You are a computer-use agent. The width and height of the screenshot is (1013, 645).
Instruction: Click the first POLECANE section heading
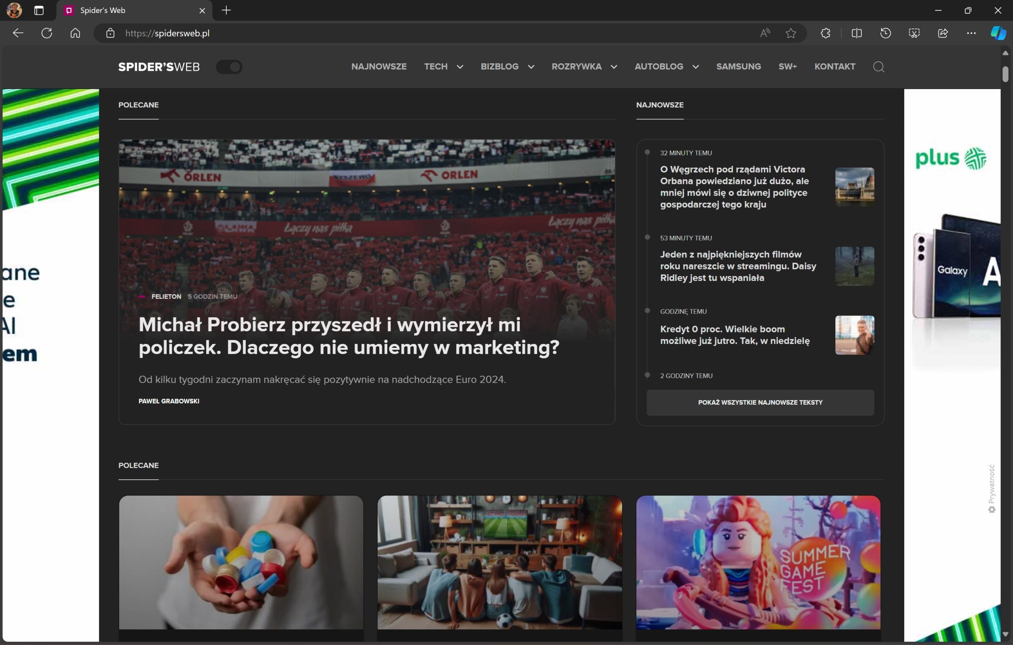click(138, 105)
